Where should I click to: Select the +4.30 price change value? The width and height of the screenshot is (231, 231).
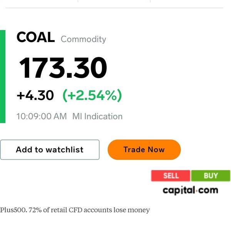[x=35, y=95]
